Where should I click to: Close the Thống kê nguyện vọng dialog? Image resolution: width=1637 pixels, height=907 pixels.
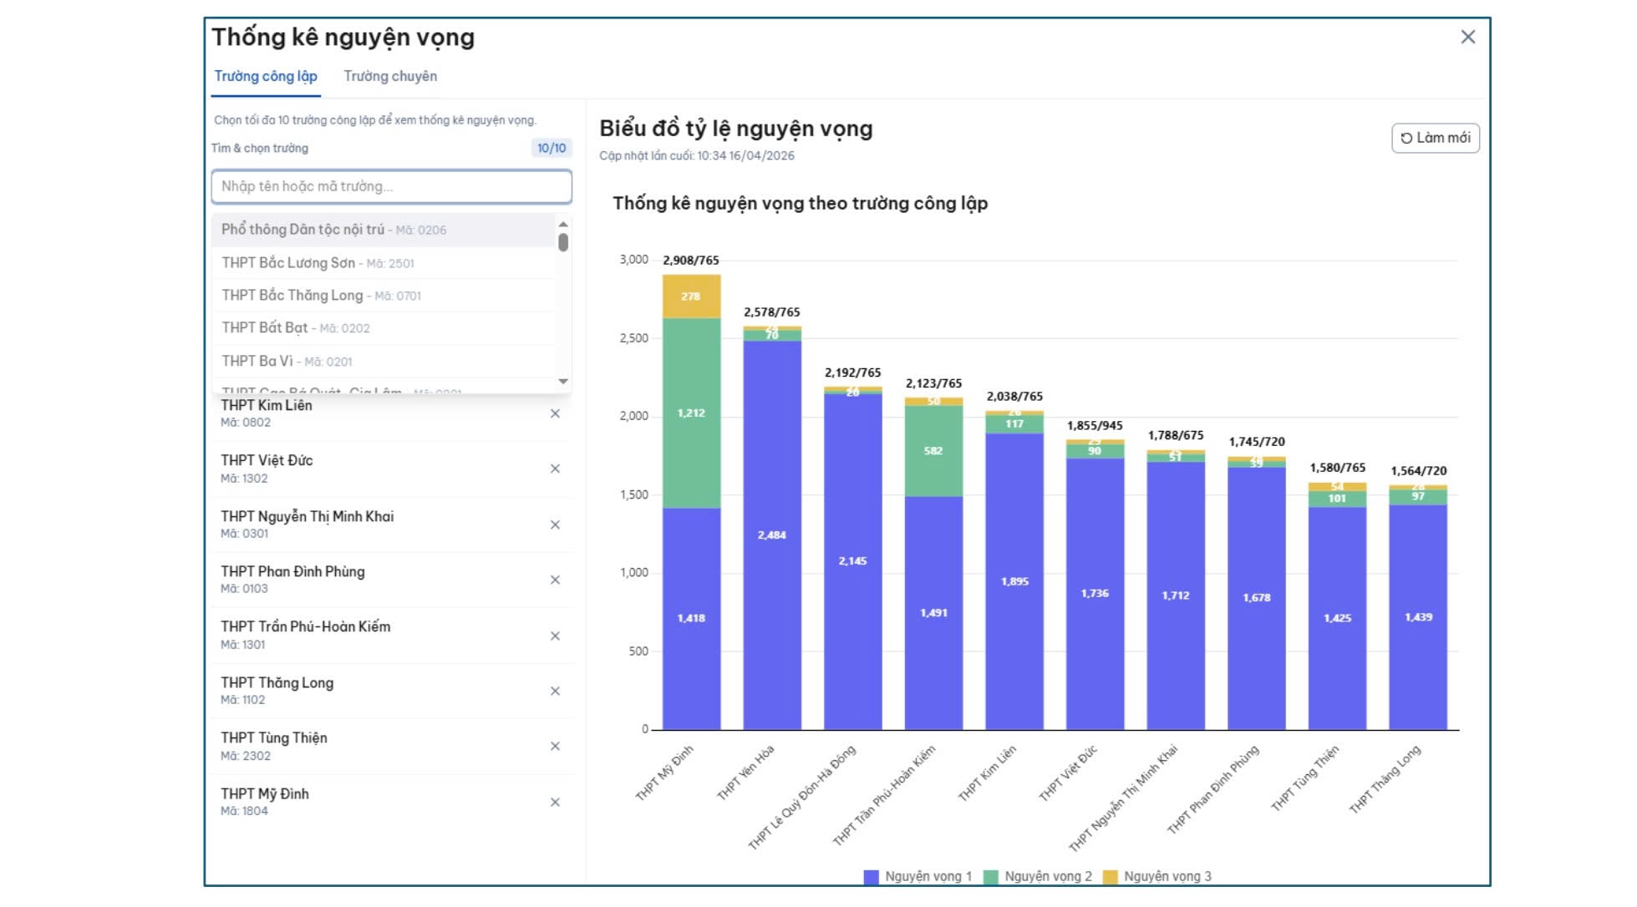pyautogui.click(x=1467, y=37)
